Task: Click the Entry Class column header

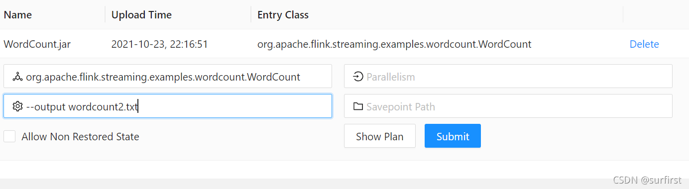Action: 283,15
